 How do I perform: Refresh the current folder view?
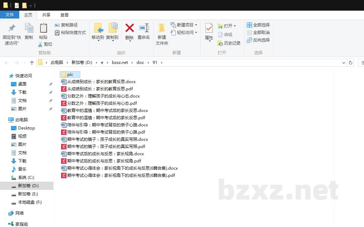point(350,63)
